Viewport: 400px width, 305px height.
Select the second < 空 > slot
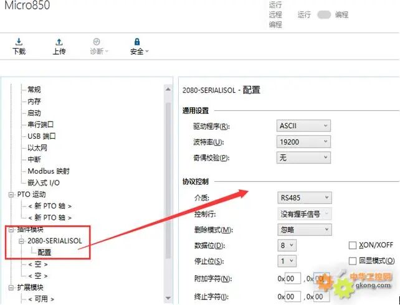click(x=38, y=276)
